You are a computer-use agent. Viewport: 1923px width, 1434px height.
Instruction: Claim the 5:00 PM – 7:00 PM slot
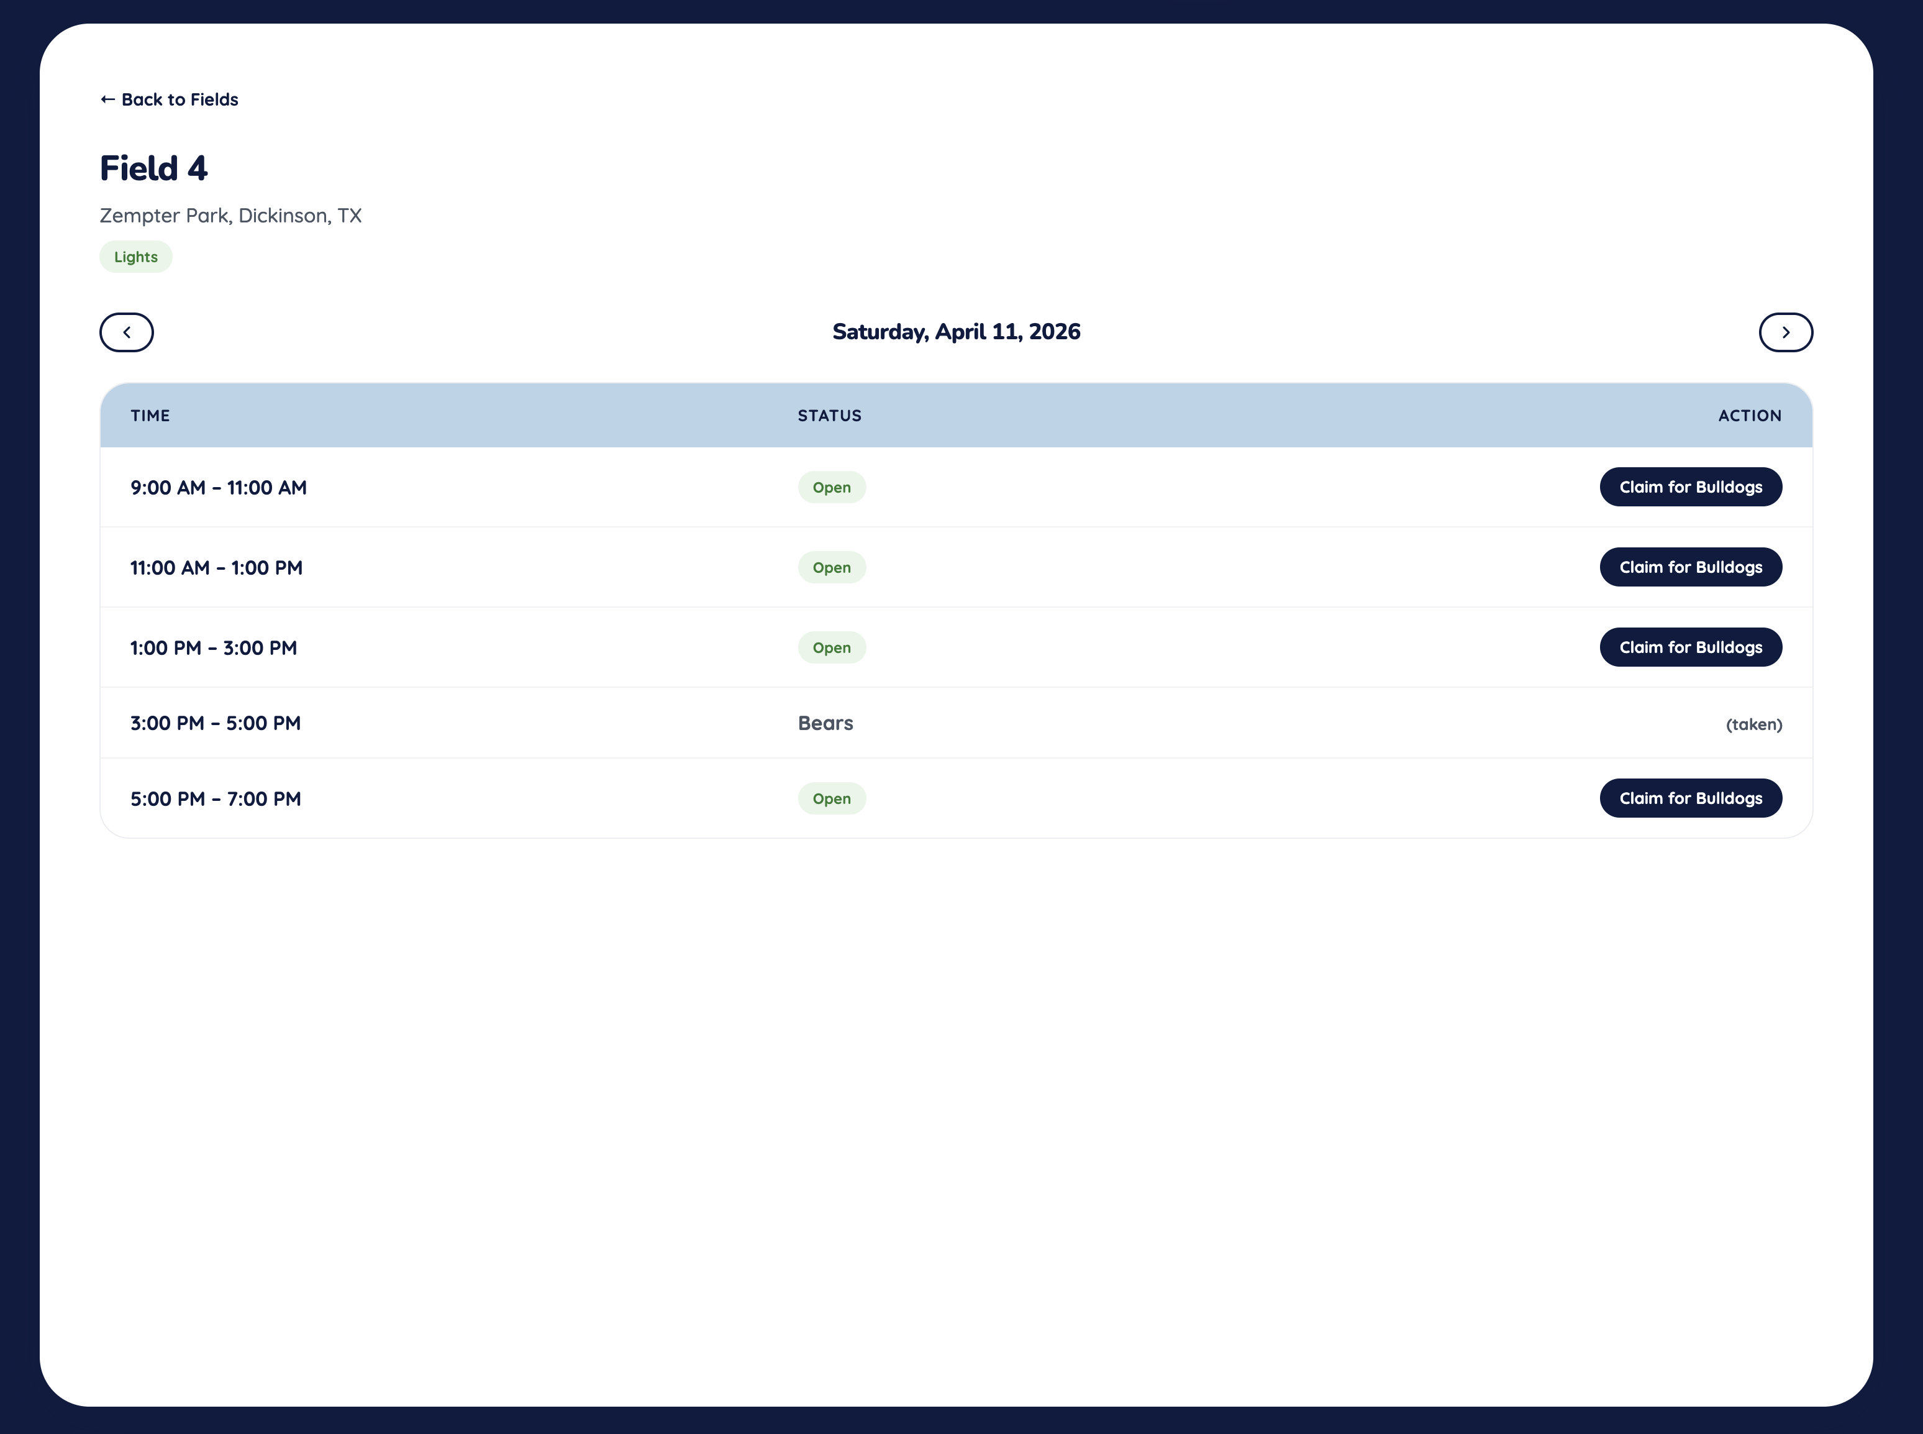pos(1689,798)
